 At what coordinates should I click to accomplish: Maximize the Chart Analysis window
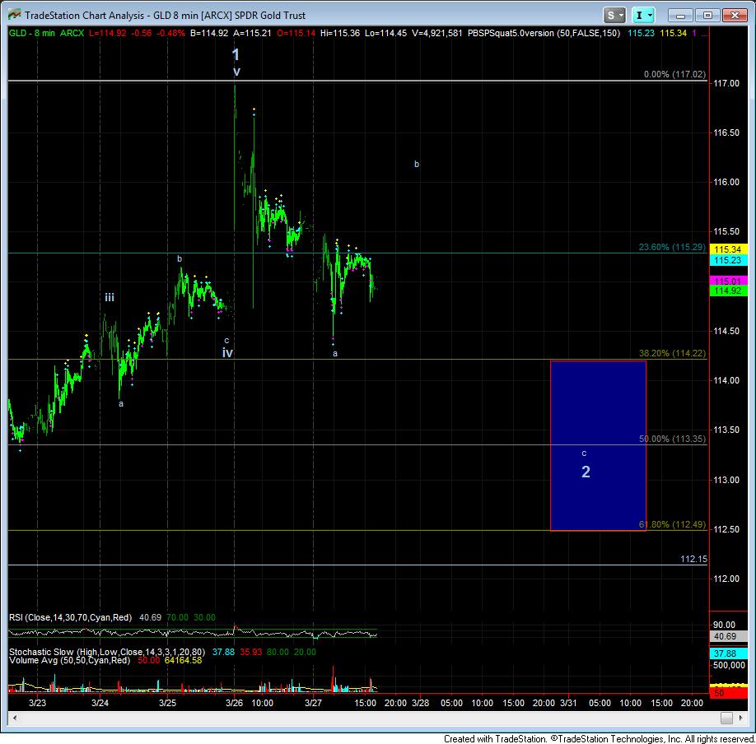click(x=707, y=16)
